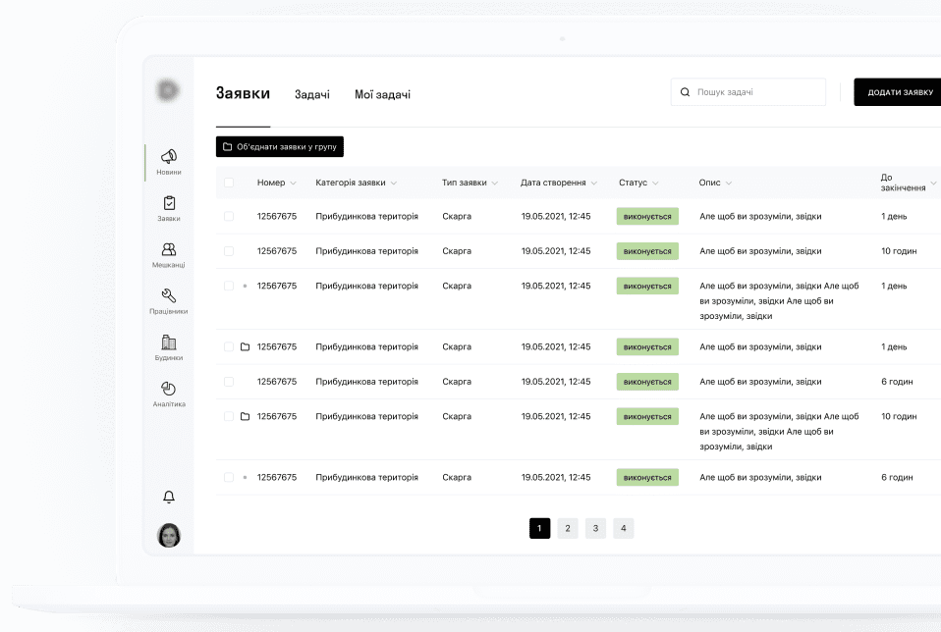The width and height of the screenshot is (941, 632).
Task: Click "Прибудинкова територія" in the second row
Action: coord(366,251)
